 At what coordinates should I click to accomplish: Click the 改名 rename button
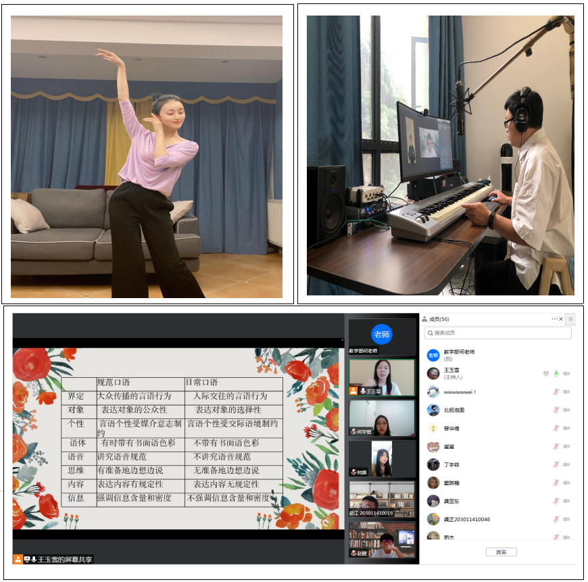click(x=501, y=552)
